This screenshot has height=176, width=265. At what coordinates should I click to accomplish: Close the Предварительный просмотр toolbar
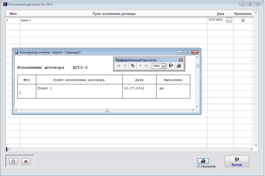pos(181,60)
